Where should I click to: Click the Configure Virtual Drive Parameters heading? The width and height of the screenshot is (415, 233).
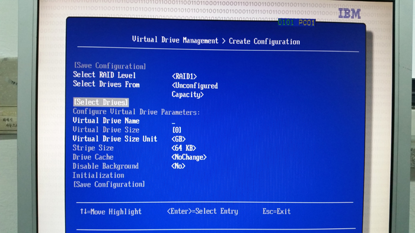click(x=136, y=112)
